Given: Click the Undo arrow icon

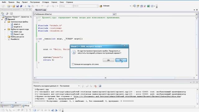Looking at the screenshot, I should click(x=37, y=6).
